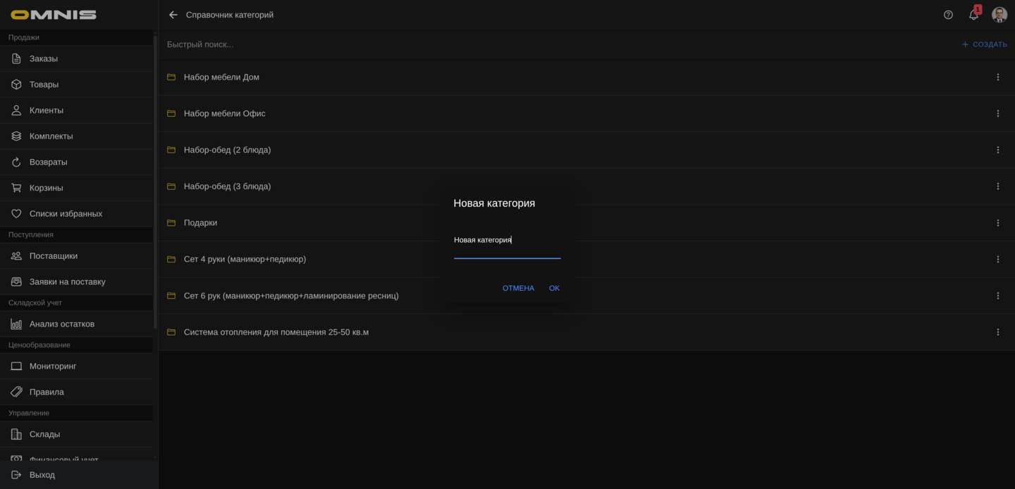The height and width of the screenshot is (489, 1015).
Task: Click the Корзины shopping cart icon
Action: pos(16,188)
